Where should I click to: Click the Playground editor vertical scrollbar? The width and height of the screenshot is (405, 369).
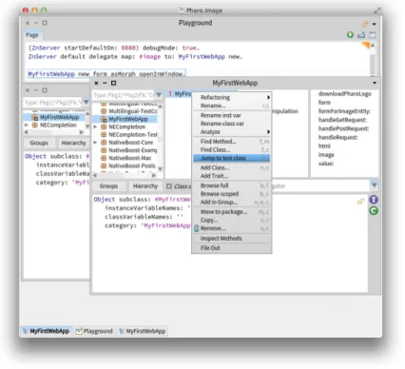[373, 59]
